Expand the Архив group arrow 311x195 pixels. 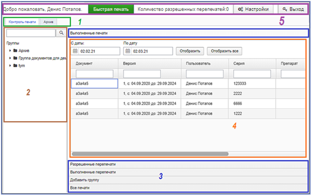[10, 51]
